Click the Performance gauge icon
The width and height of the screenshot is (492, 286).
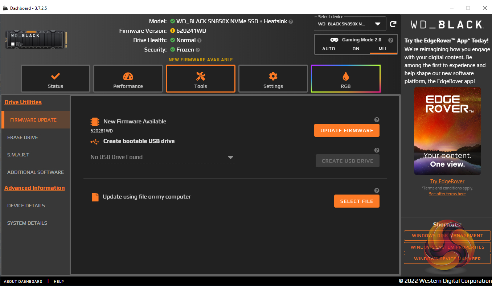coord(128,76)
